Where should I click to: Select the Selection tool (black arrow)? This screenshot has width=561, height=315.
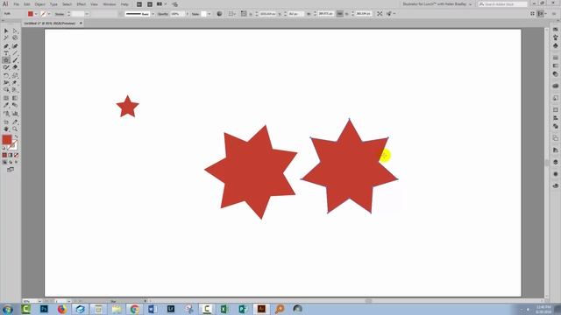coord(6,31)
